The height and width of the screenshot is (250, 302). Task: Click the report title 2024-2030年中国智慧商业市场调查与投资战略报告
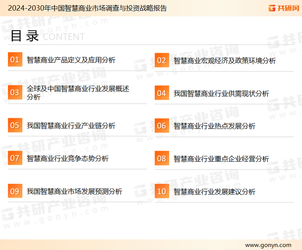87,8
